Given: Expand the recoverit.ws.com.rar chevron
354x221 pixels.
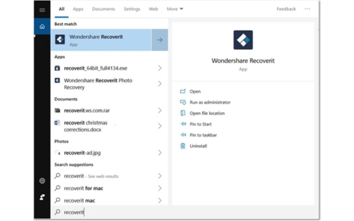Looking at the screenshot, I should point(160,110).
